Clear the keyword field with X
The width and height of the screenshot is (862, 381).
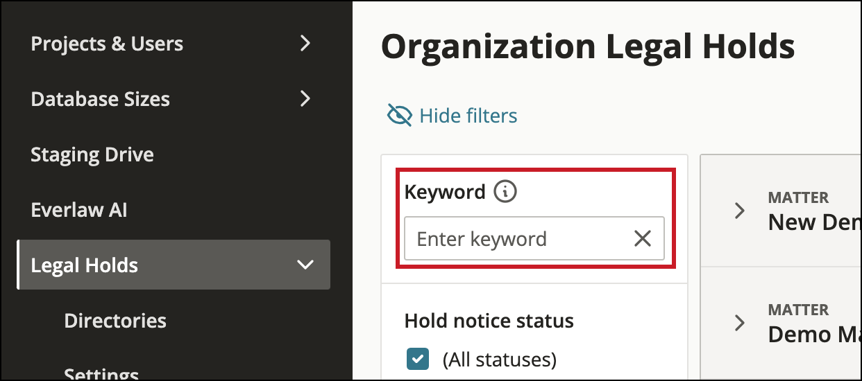coord(643,239)
